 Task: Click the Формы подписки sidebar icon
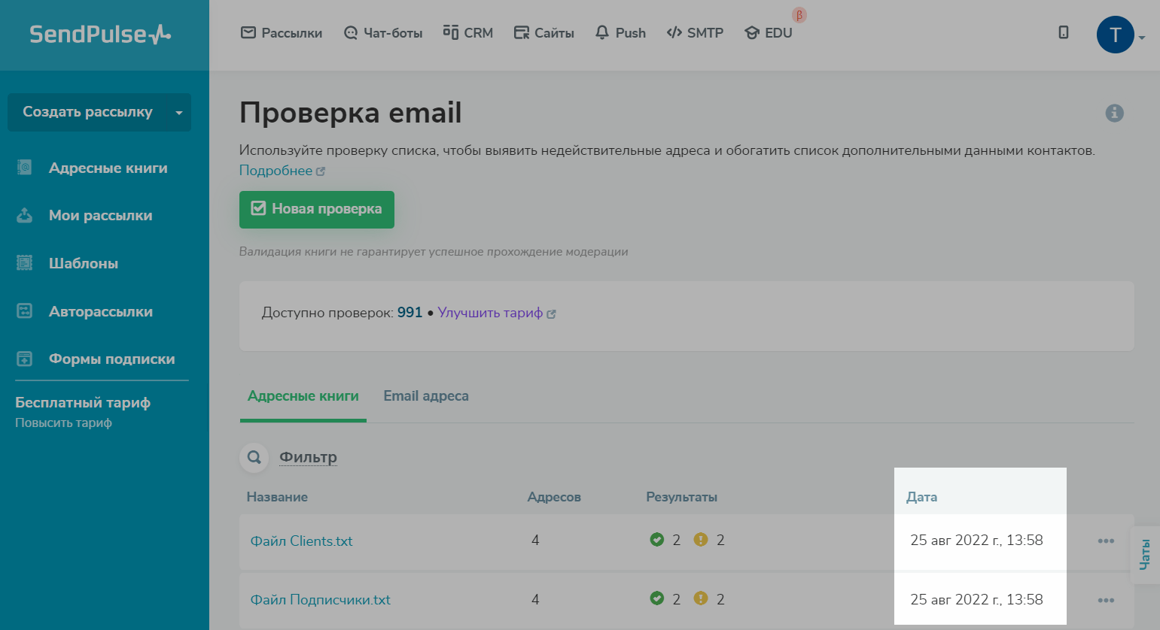click(x=25, y=359)
